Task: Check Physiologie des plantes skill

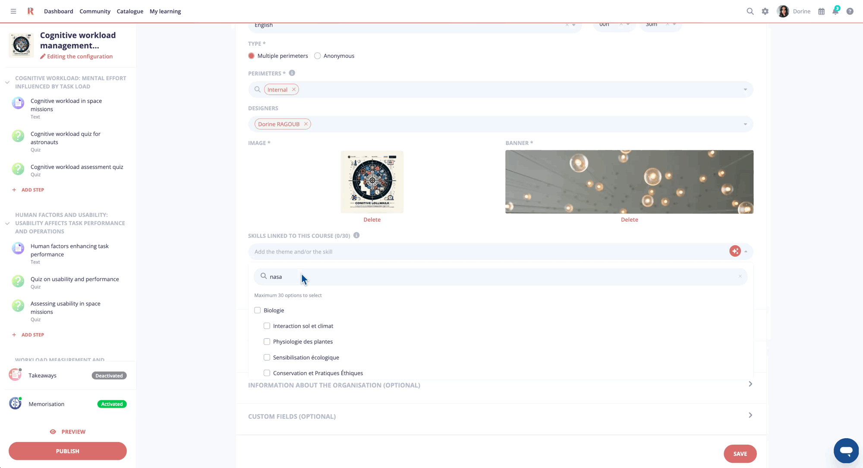Action: [x=267, y=342]
